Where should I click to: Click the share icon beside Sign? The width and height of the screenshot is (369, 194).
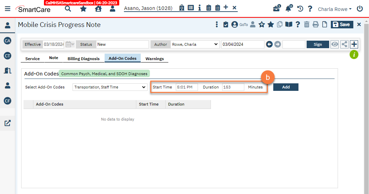tap(344, 44)
